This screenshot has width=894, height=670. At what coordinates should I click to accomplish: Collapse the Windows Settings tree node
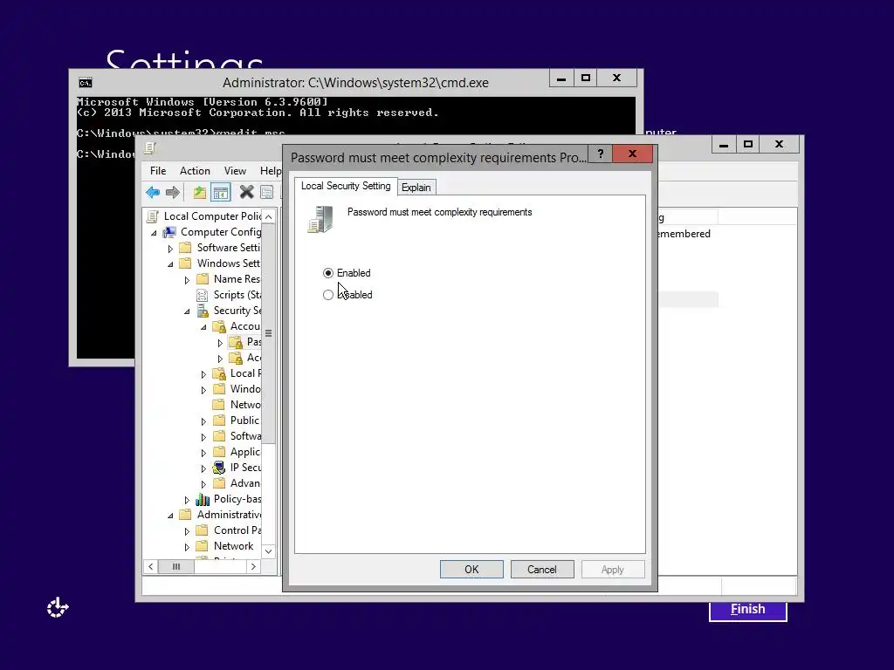point(170,264)
